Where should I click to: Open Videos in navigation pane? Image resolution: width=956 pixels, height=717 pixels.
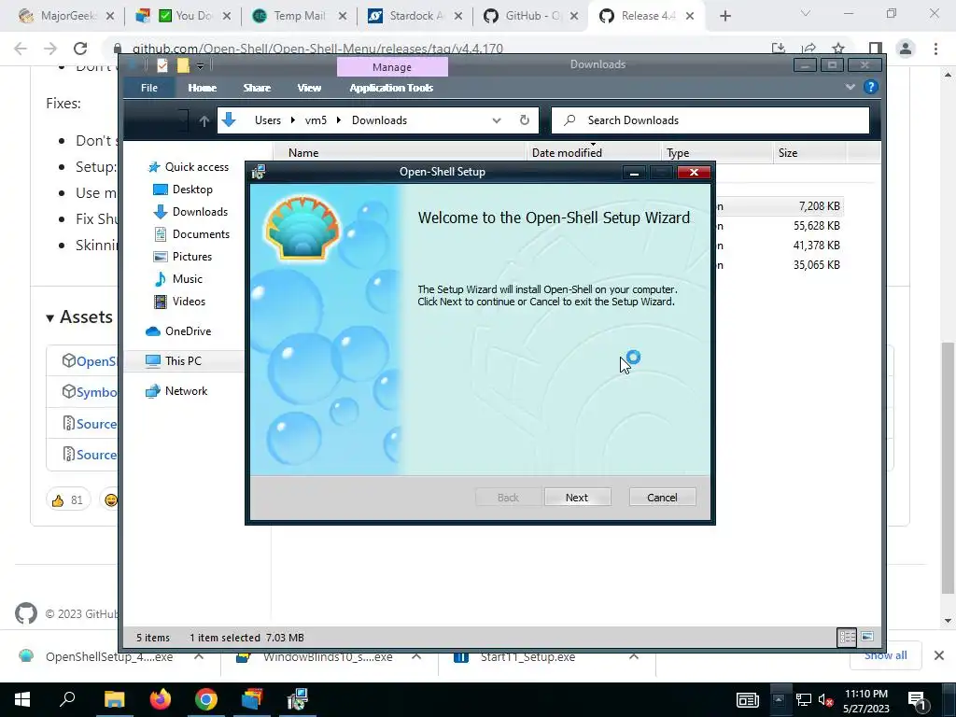pyautogui.click(x=180, y=302)
